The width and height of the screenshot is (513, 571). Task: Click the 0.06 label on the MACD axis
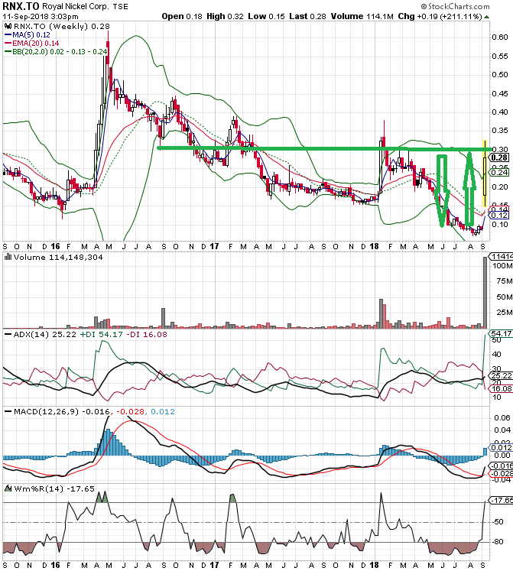(x=502, y=417)
